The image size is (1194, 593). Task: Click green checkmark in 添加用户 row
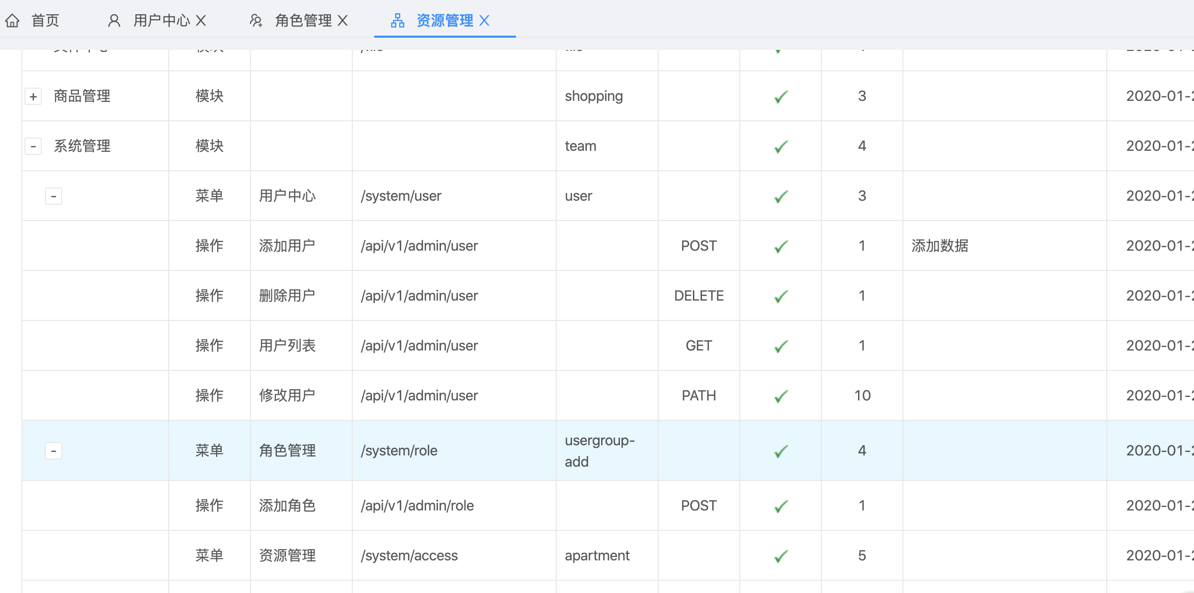(781, 246)
